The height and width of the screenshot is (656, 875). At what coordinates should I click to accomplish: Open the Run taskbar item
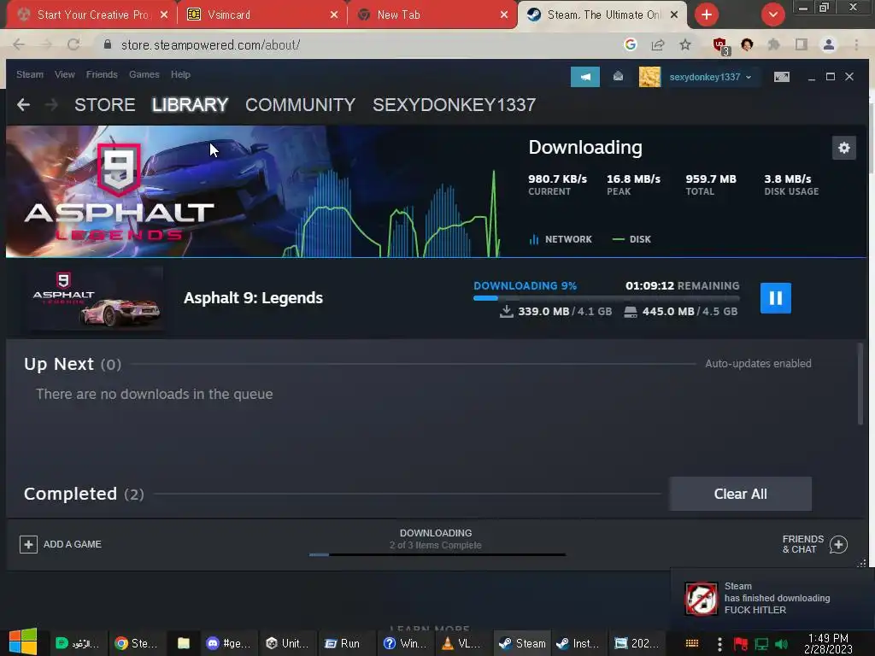click(x=344, y=643)
